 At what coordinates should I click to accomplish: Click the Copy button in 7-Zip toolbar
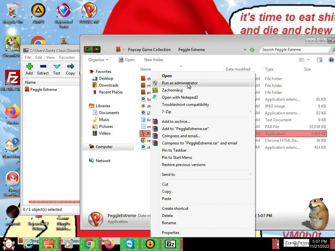tap(70, 69)
